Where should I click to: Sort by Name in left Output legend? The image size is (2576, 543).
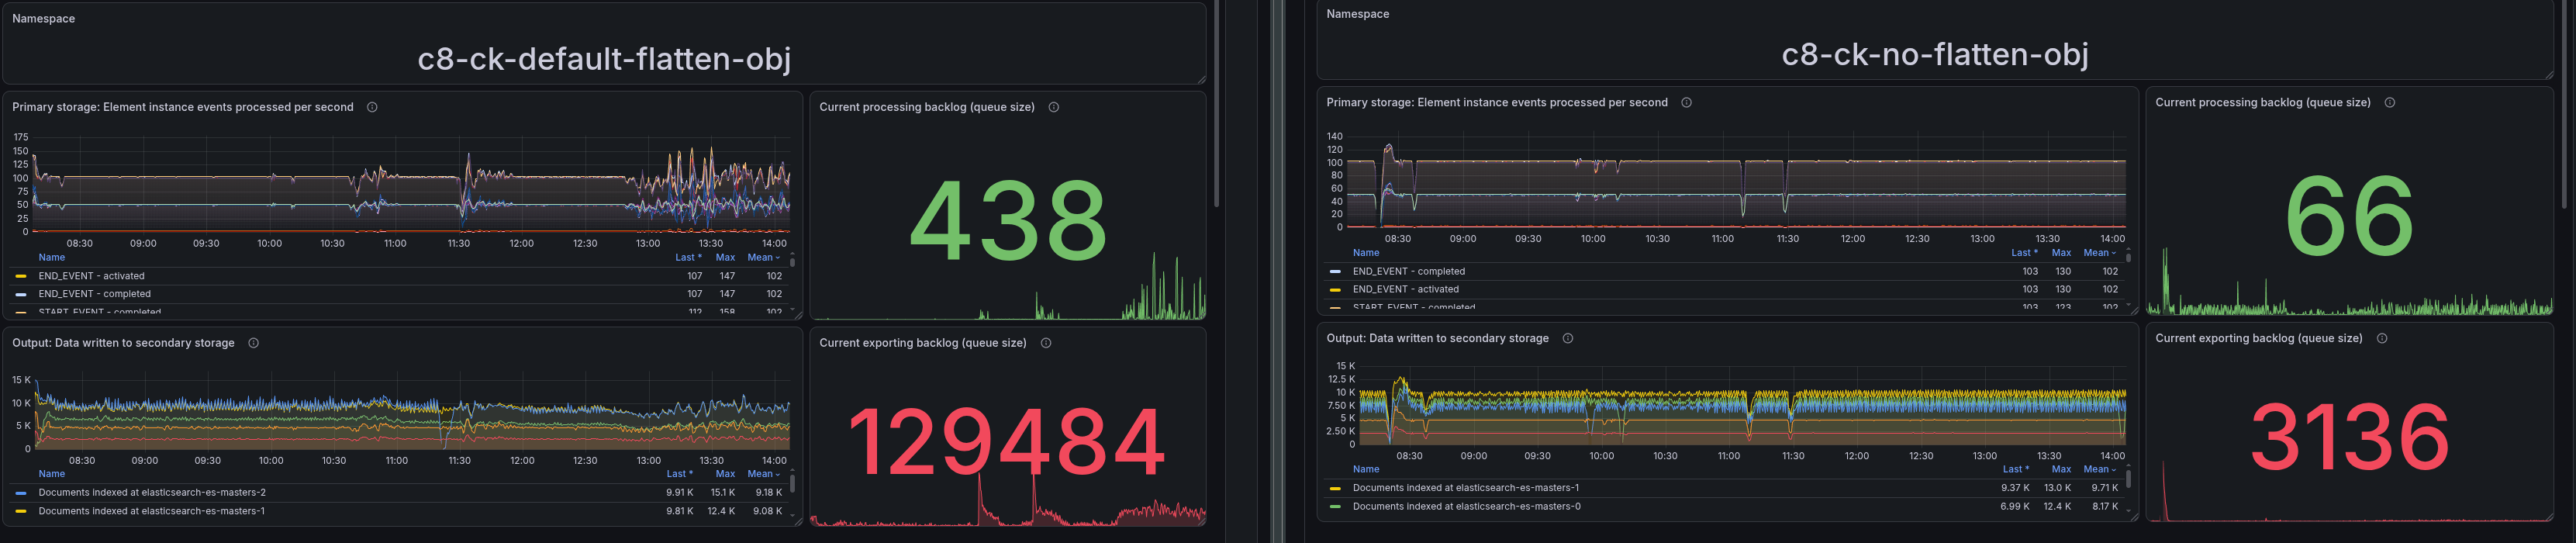click(x=51, y=474)
